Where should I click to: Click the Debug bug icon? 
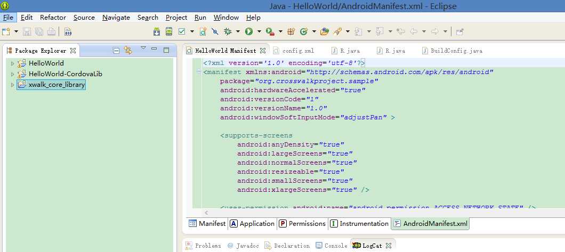[228, 31]
